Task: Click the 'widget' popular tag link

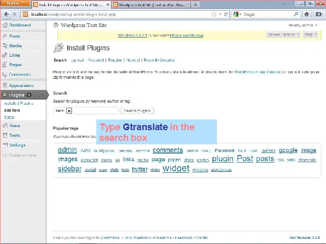Action: pos(176,169)
